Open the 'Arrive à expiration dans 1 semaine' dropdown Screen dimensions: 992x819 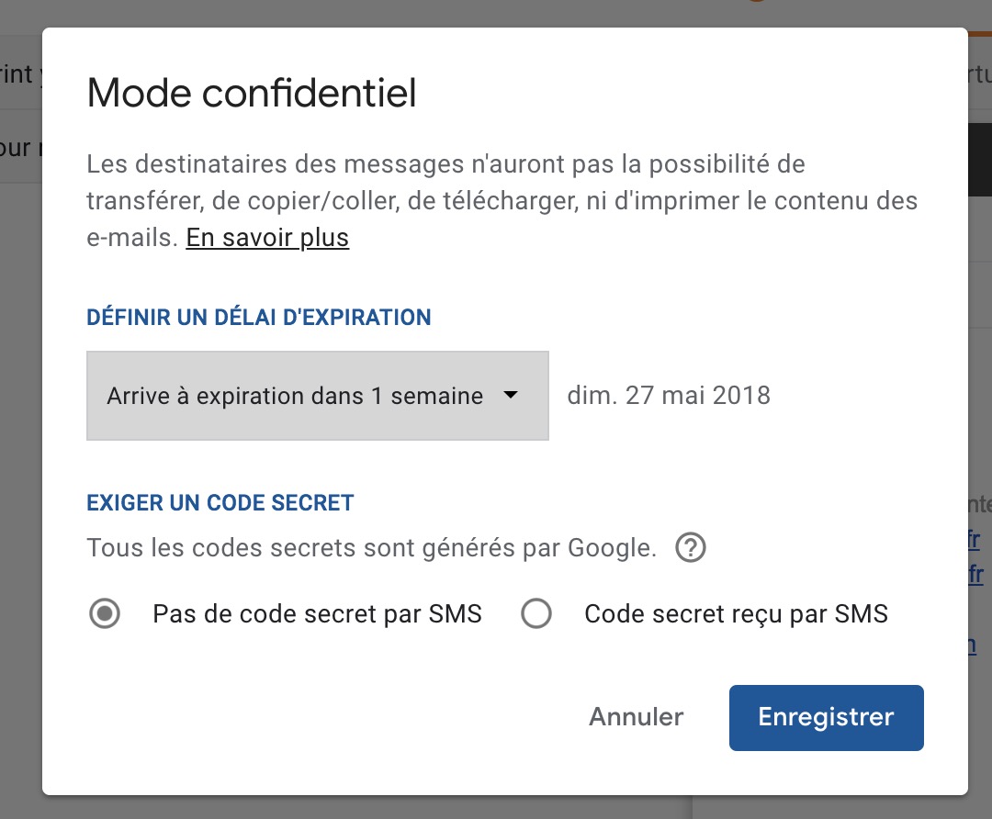point(317,396)
